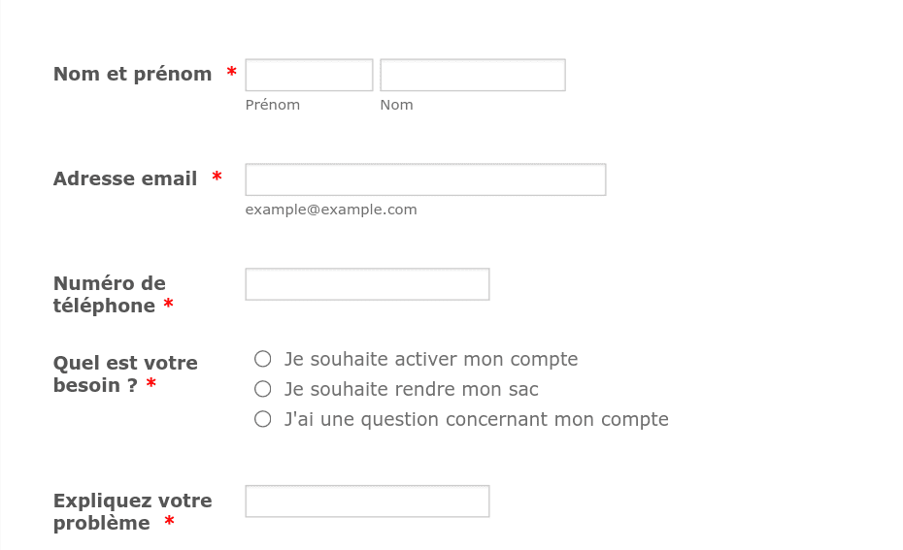
Task: Select radio circle for question concernant mon compte
Action: click(x=262, y=419)
